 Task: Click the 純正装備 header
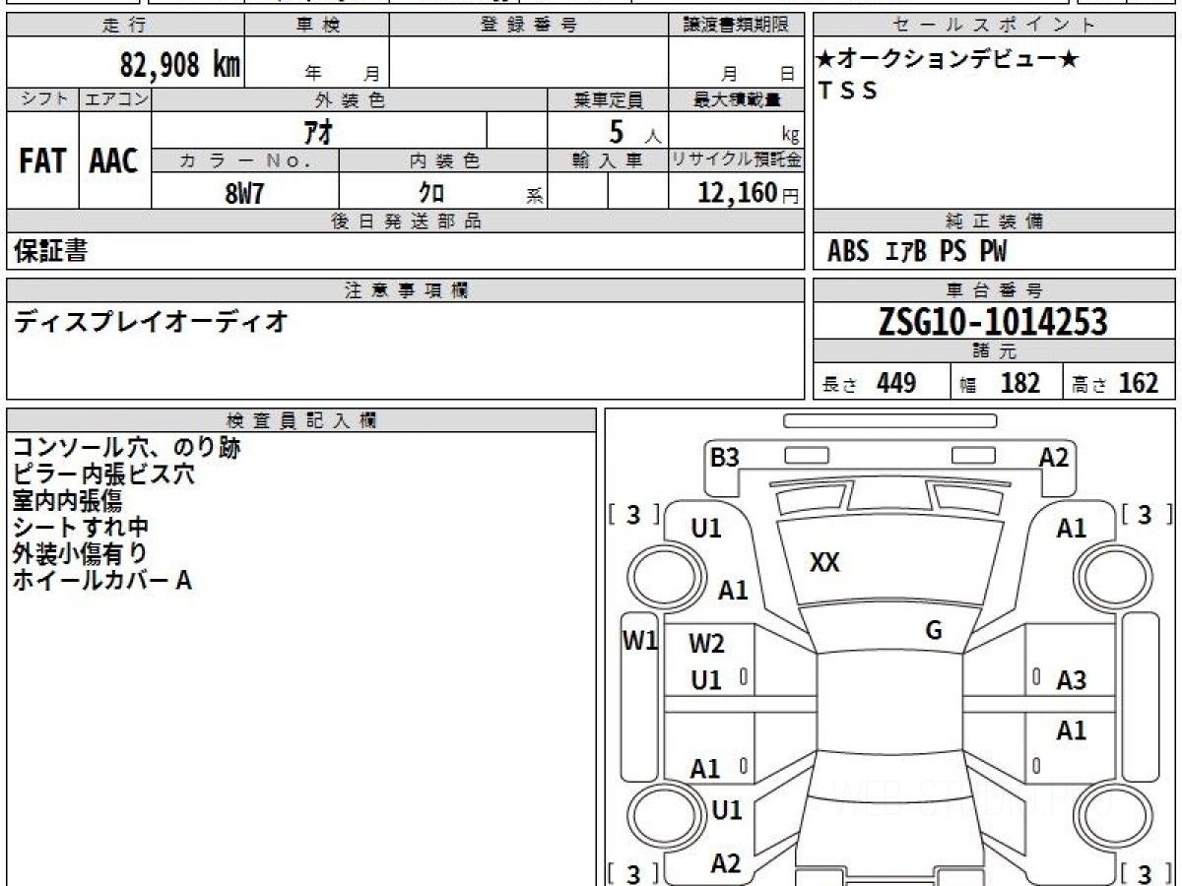tap(995, 221)
